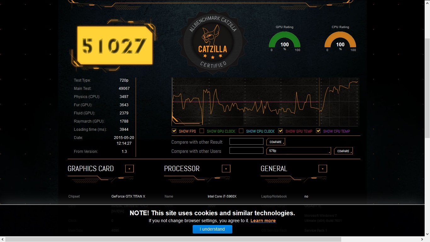Click the horizontal scrollbar left arrow
This screenshot has height=242, width=430.
pos(3,239)
